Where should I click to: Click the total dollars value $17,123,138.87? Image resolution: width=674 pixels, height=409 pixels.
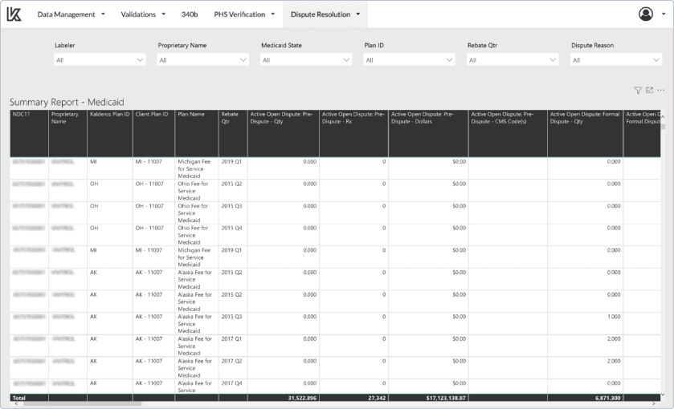coord(446,399)
